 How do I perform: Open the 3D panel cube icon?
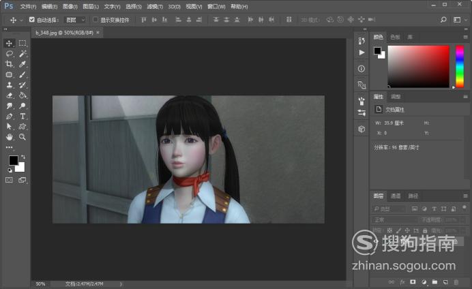[362, 129]
